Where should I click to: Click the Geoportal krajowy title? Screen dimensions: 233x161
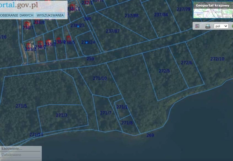click(x=212, y=6)
